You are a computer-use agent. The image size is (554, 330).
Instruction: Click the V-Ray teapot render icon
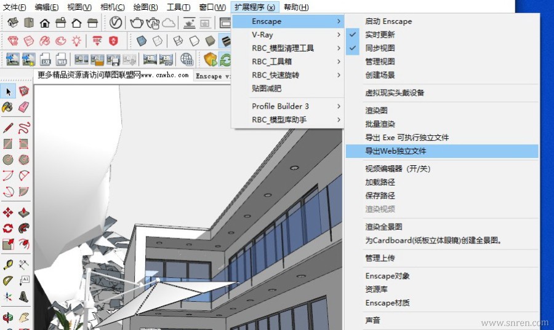coord(137,23)
